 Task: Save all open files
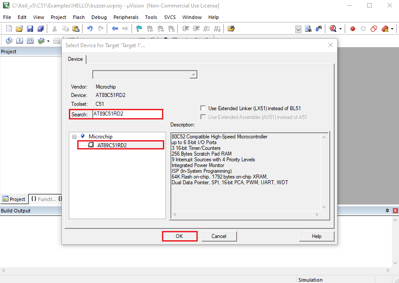[40, 28]
